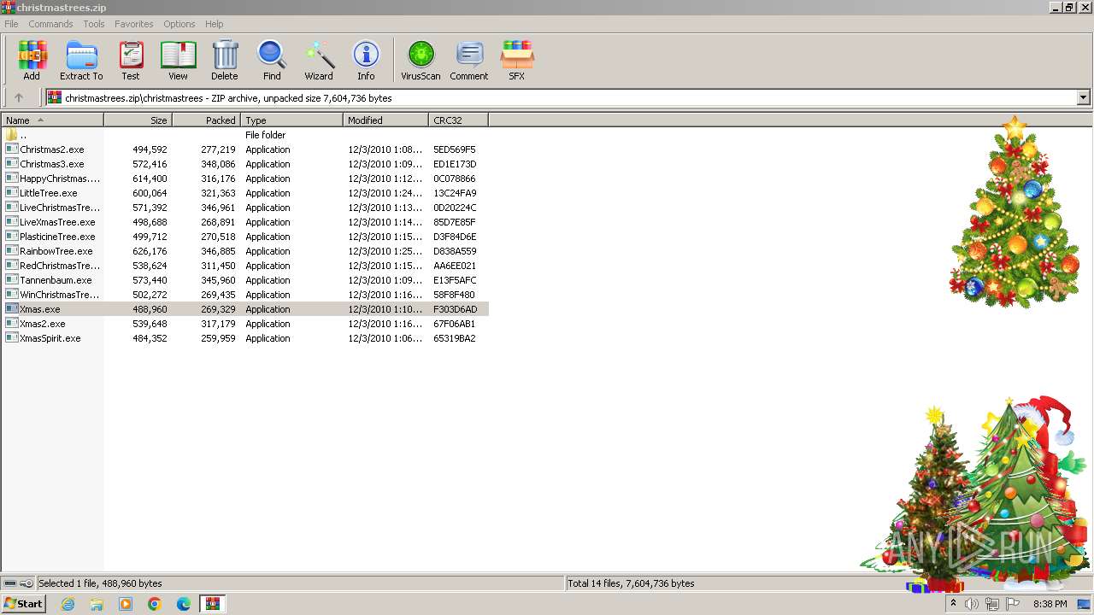Image resolution: width=1094 pixels, height=615 pixels.
Task: Open the Extract To tool
Action: pos(81,60)
